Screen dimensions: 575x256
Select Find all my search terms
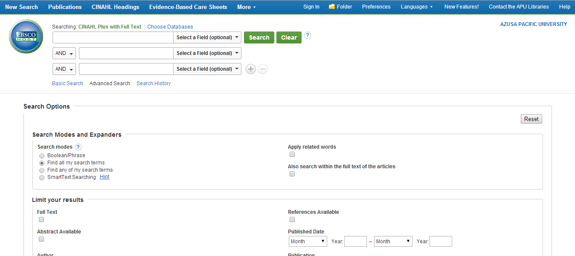(x=42, y=163)
